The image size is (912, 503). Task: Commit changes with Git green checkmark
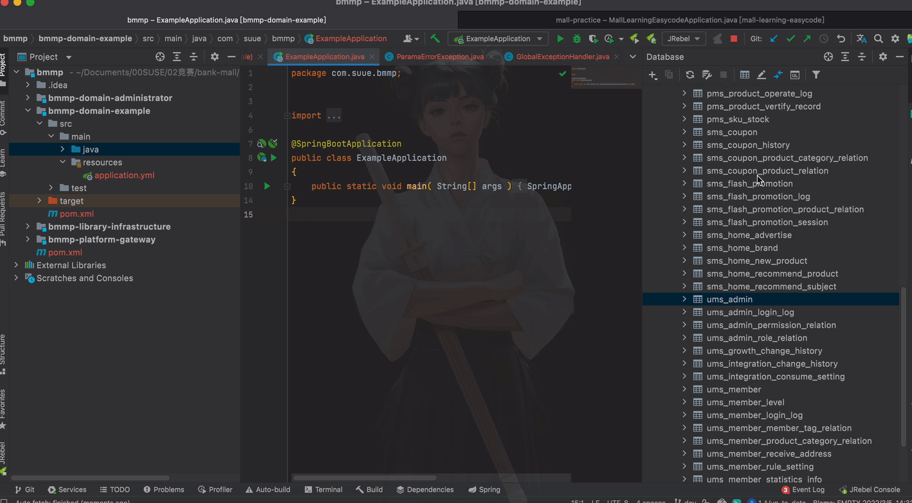tap(790, 39)
